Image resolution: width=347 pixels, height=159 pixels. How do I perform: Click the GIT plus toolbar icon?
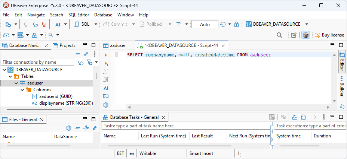(21, 35)
